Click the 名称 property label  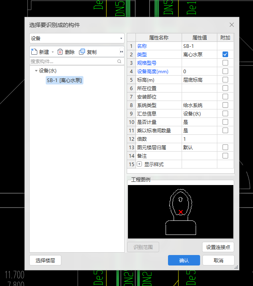pos(142,46)
